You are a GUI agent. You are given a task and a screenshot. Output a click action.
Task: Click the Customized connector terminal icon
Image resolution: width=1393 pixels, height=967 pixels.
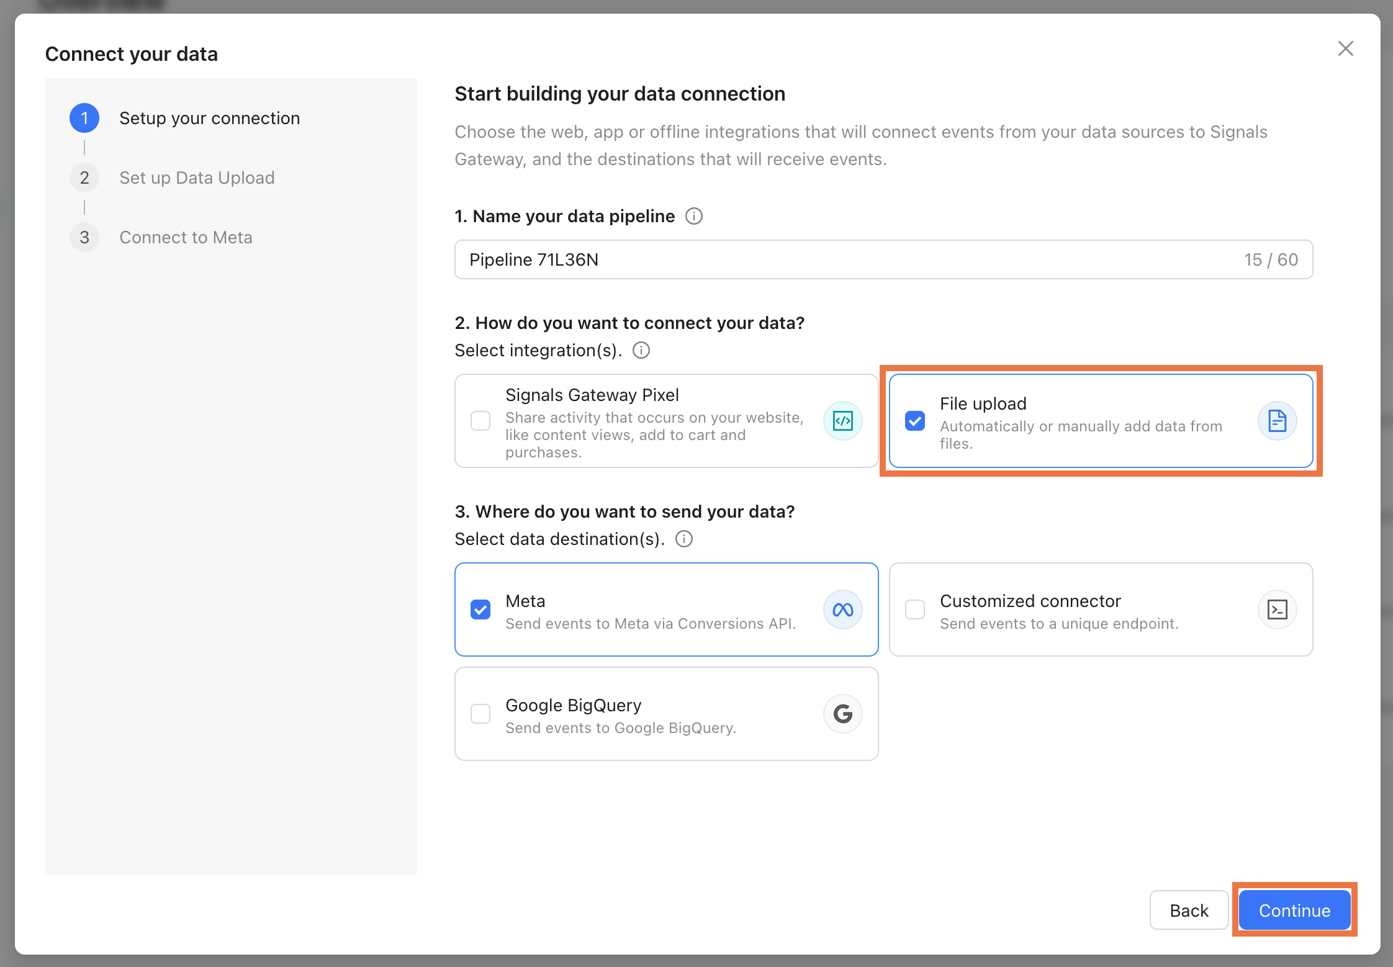(1277, 609)
